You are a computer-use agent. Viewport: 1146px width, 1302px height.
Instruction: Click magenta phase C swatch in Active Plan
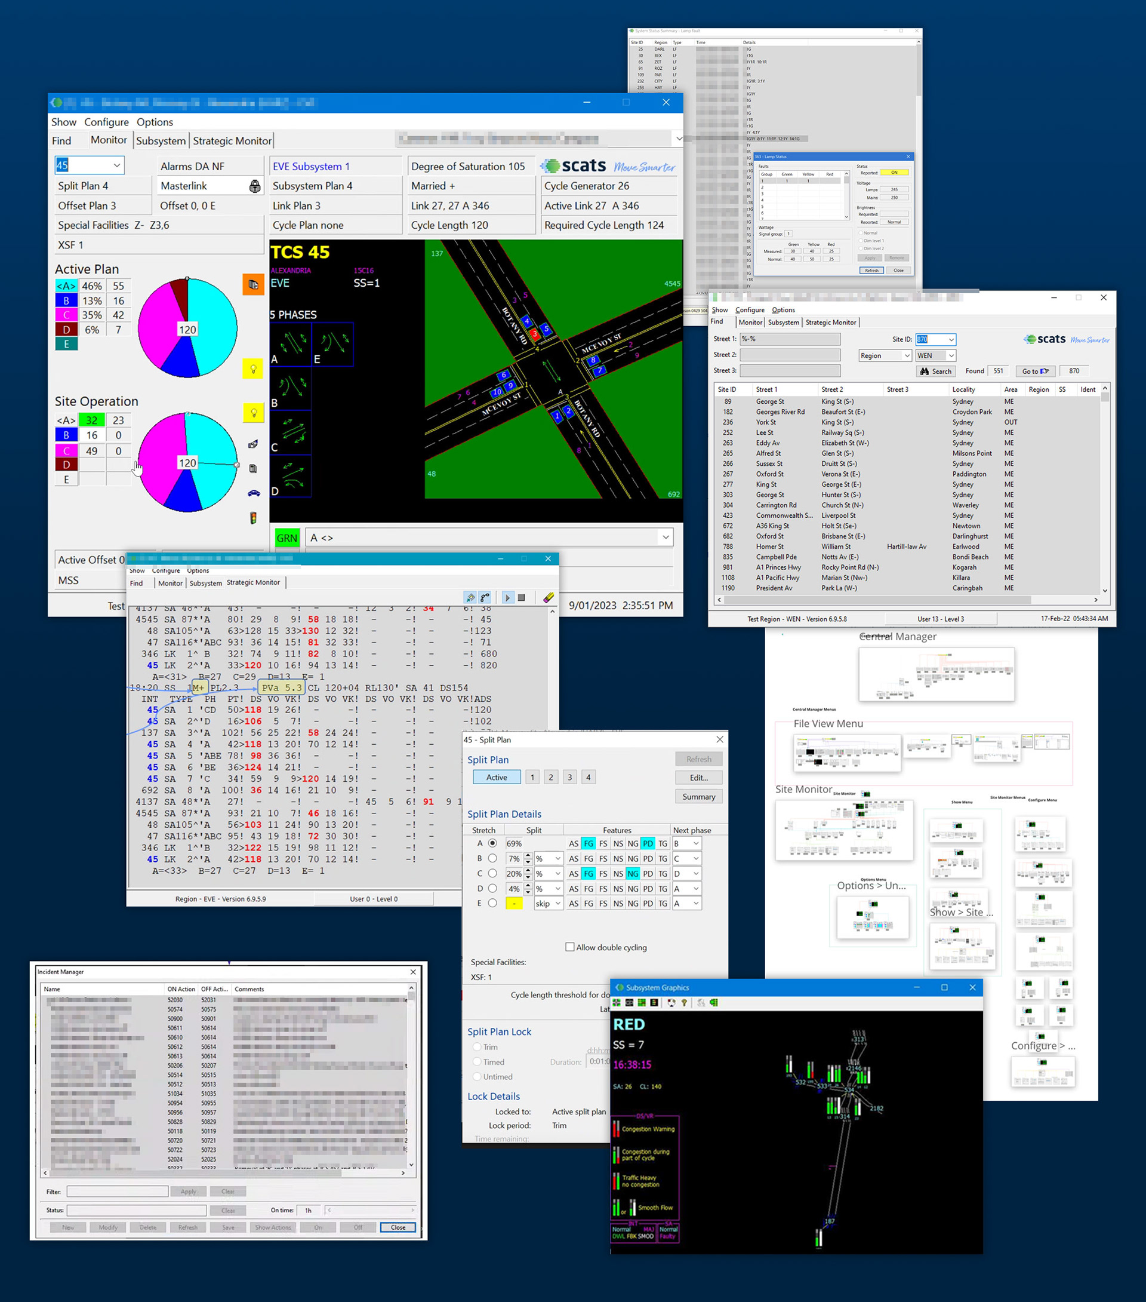tap(66, 315)
